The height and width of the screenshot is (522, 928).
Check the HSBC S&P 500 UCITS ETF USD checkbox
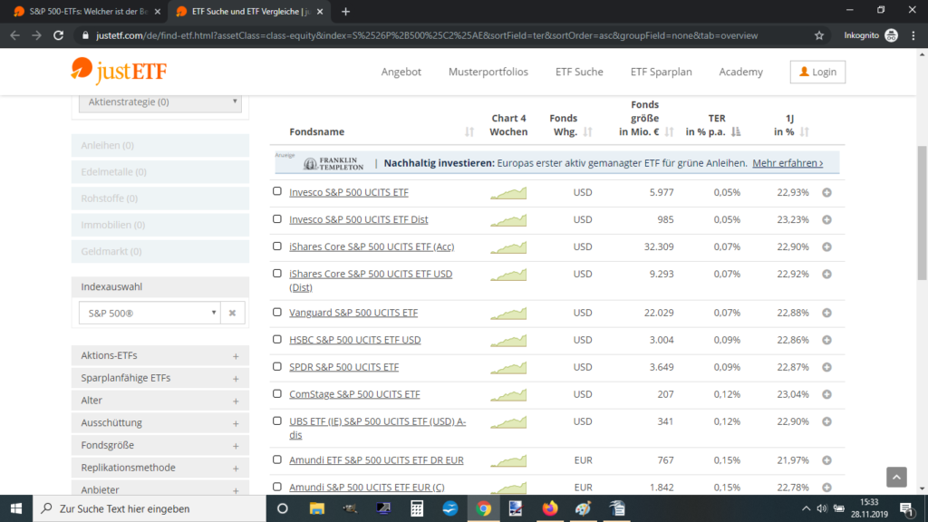pyautogui.click(x=277, y=339)
